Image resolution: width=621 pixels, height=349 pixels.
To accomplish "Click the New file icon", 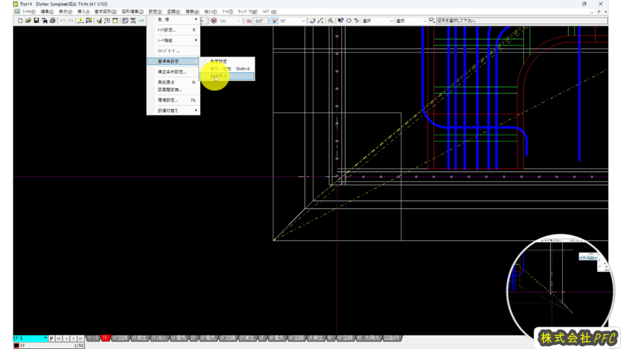I will (20, 21).
